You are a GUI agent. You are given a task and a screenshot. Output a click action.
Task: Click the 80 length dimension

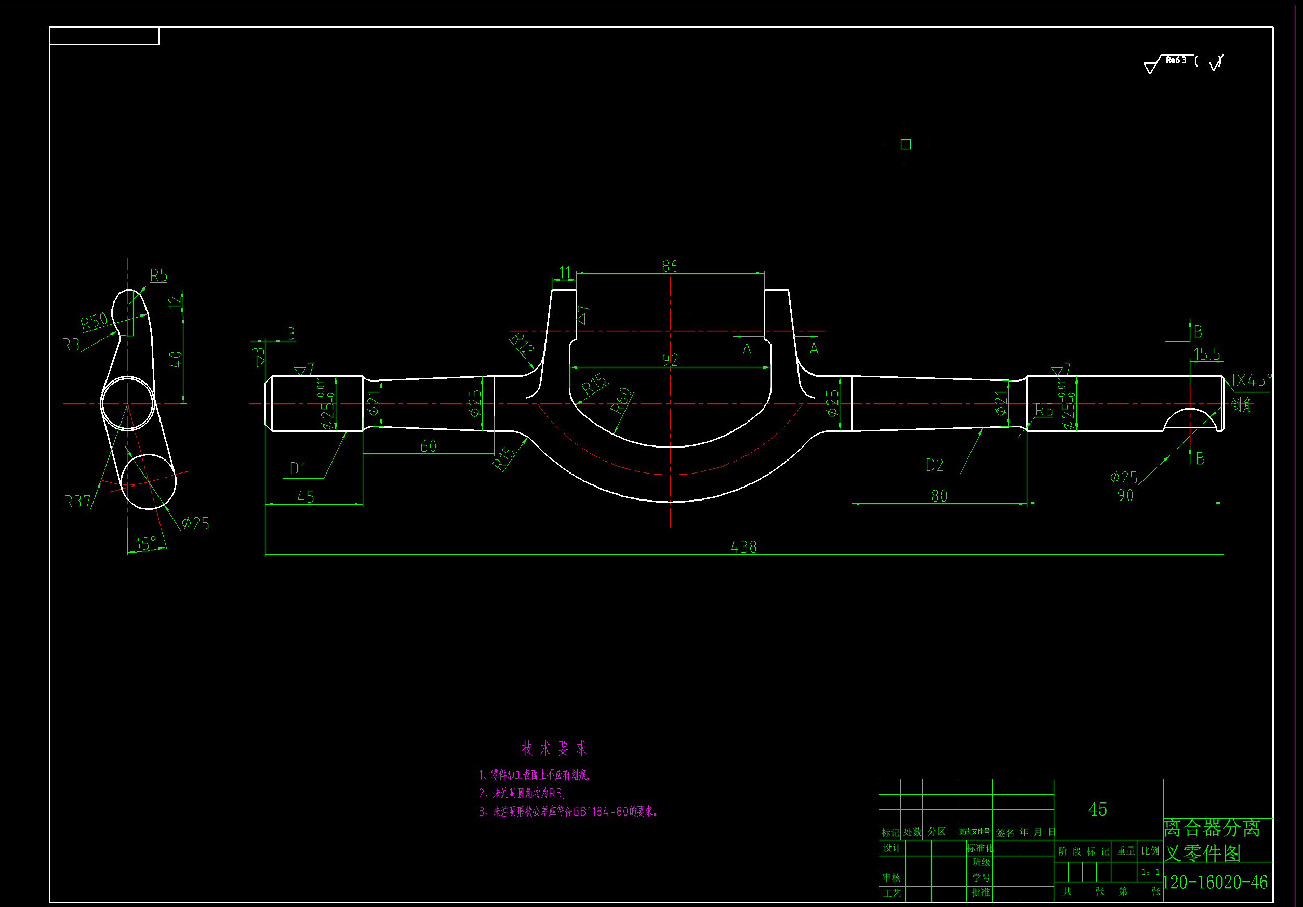coord(939,496)
